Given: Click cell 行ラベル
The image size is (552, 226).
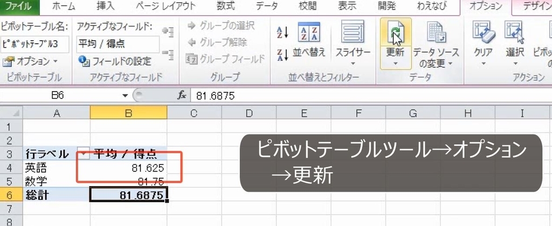Looking at the screenshot, I should coord(56,154).
